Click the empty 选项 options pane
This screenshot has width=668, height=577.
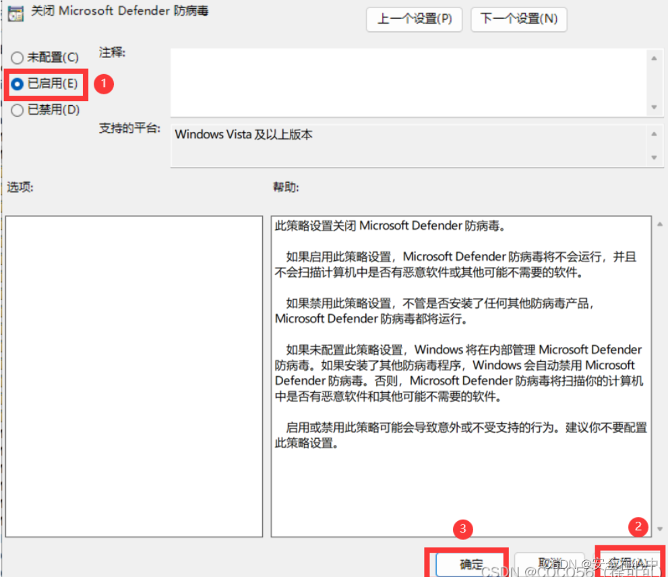pos(134,376)
